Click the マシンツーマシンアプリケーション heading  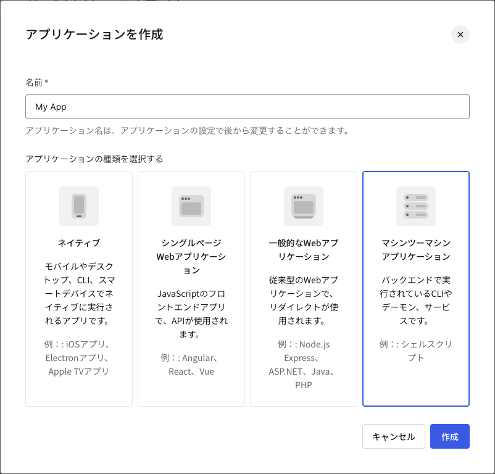click(416, 249)
